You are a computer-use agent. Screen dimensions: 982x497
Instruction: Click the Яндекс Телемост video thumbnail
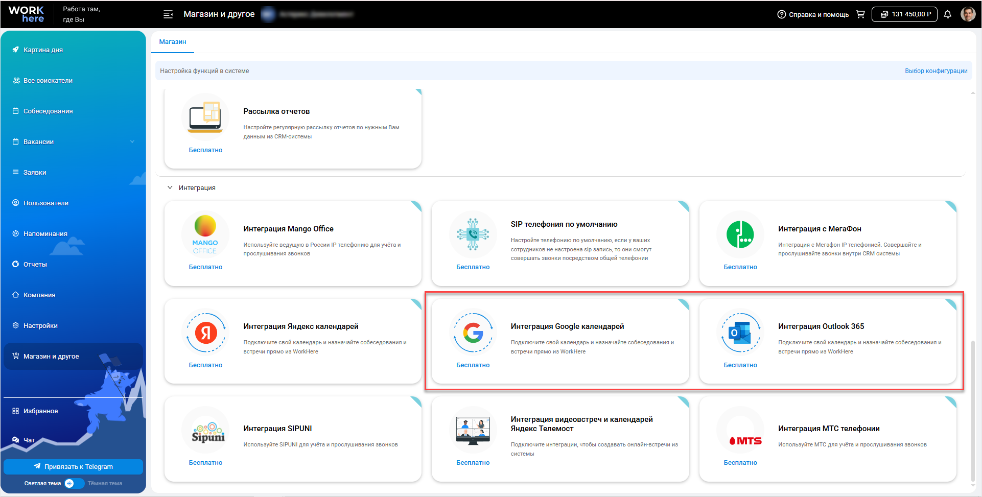473,430
